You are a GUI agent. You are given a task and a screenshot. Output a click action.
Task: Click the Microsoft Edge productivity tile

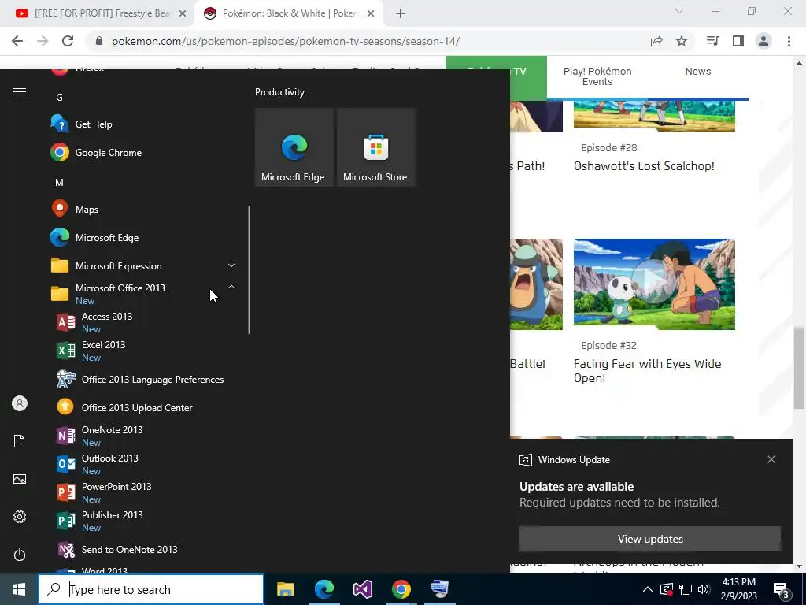(294, 147)
